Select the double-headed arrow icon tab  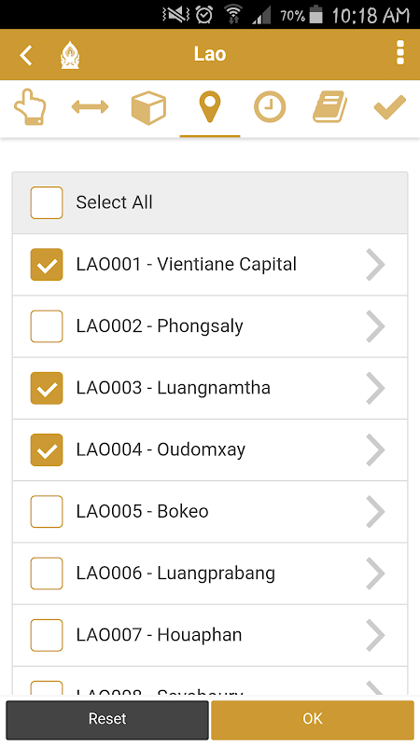[x=90, y=107]
